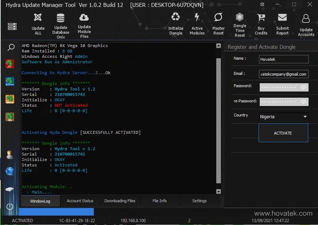Click the SPD module icon in sidebar

pos(9,116)
